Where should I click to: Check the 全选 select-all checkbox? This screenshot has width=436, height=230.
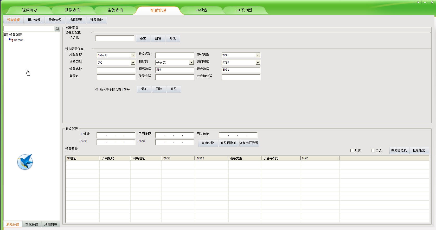click(x=373, y=150)
